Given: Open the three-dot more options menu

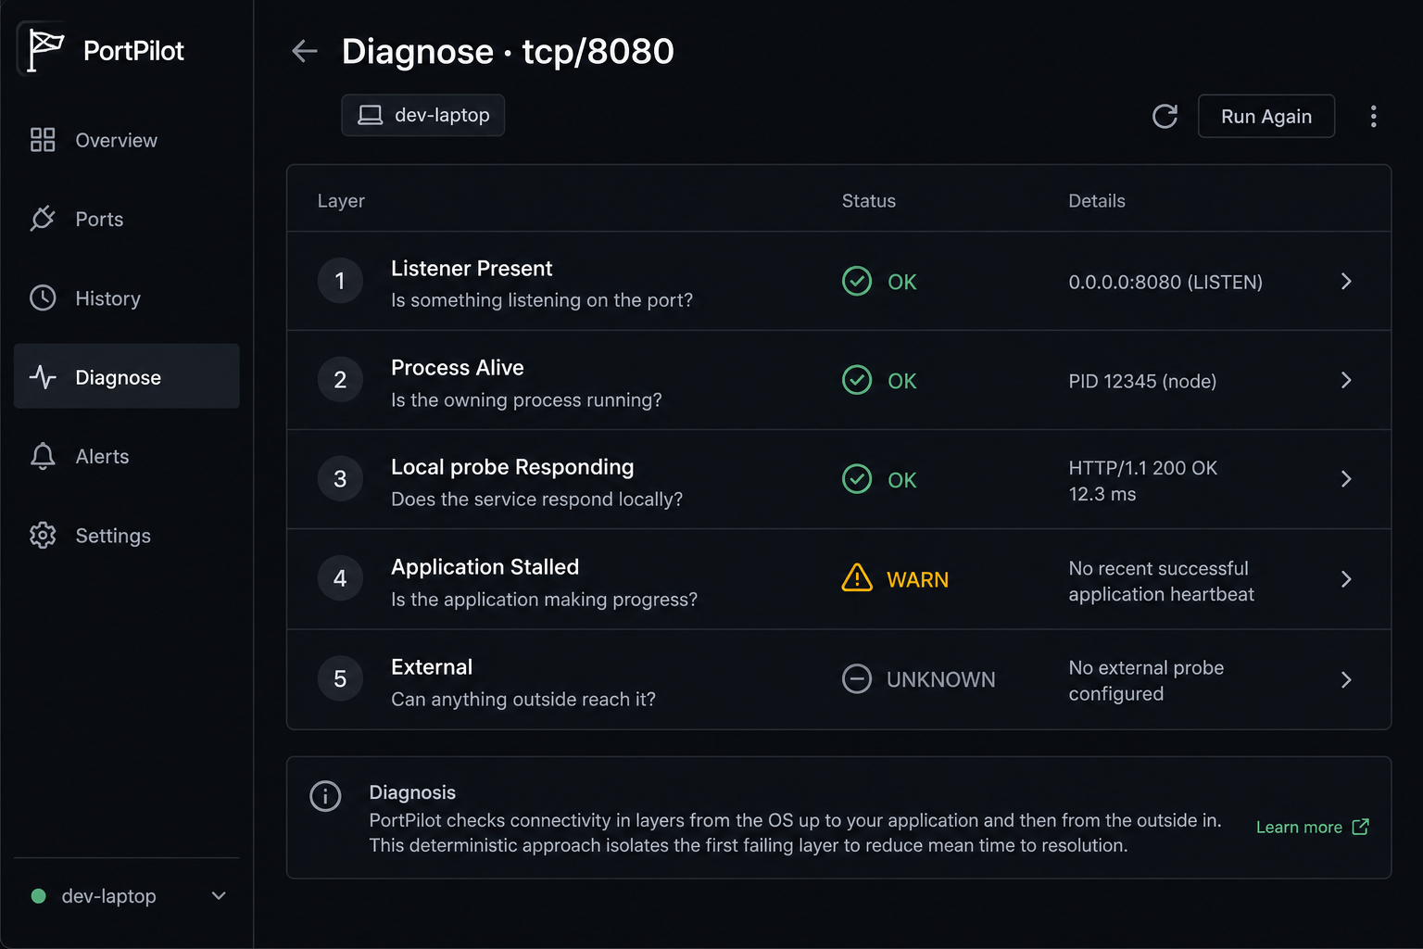Looking at the screenshot, I should coord(1373,116).
